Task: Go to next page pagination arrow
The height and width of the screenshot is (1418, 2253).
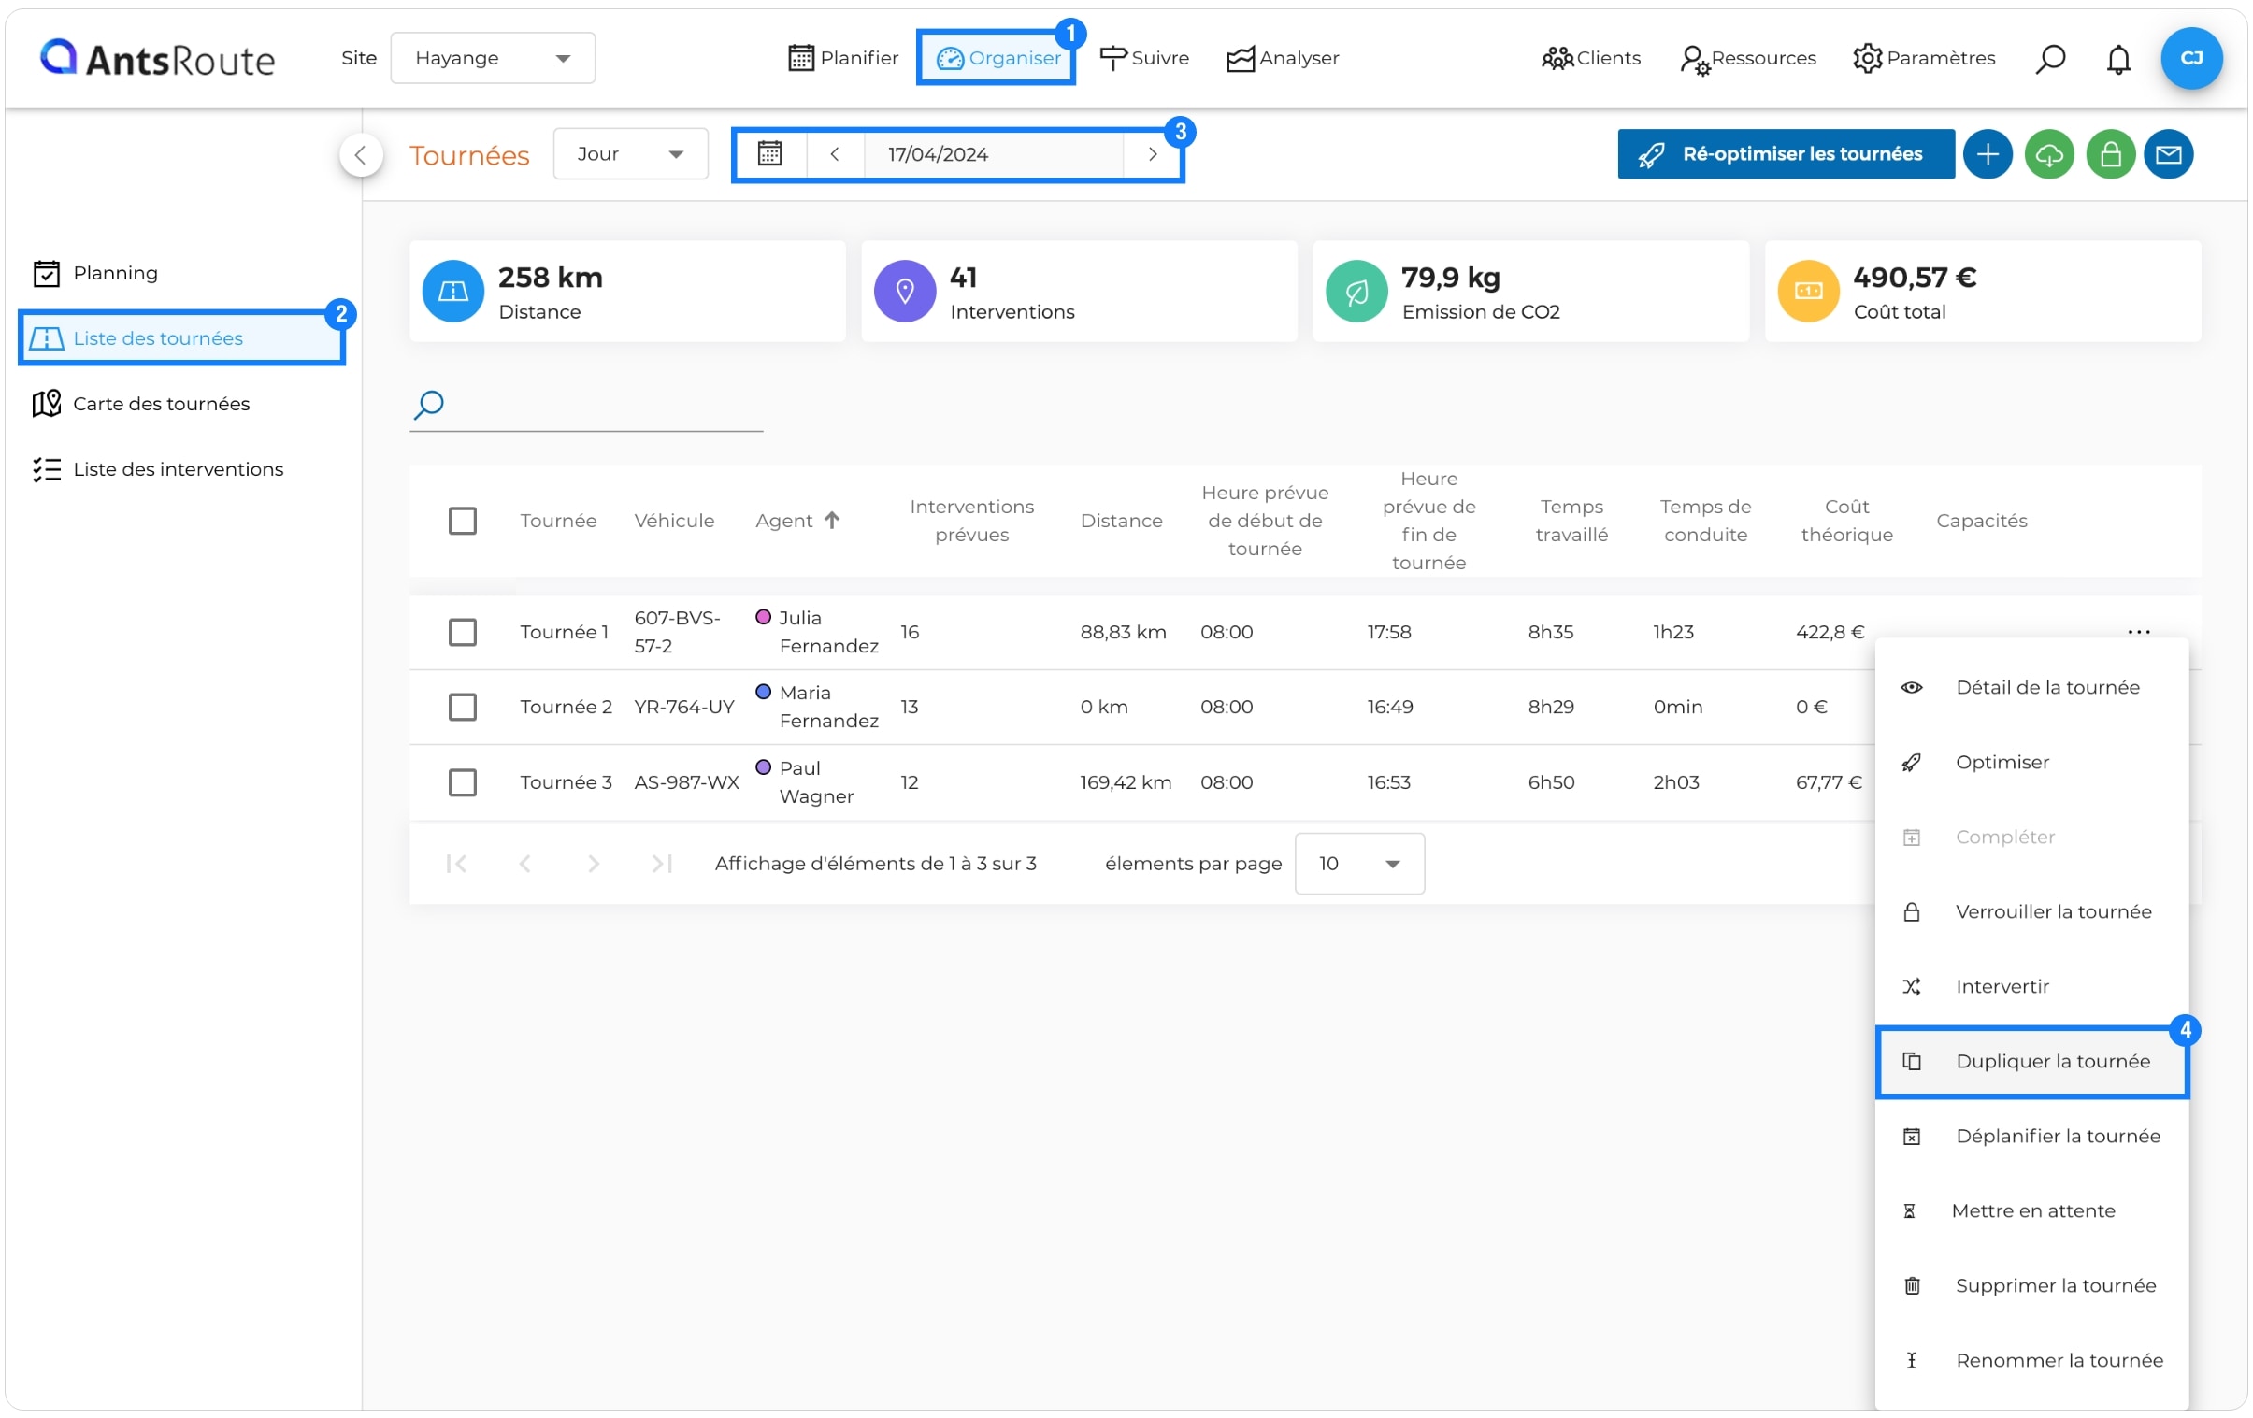Action: (x=594, y=864)
